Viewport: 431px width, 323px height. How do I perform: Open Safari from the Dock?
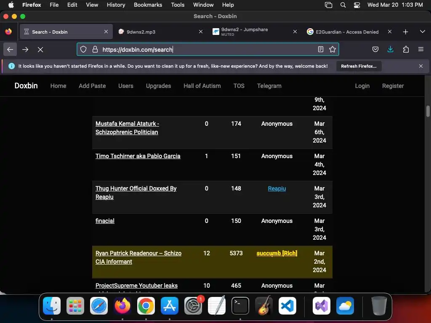pos(99,306)
